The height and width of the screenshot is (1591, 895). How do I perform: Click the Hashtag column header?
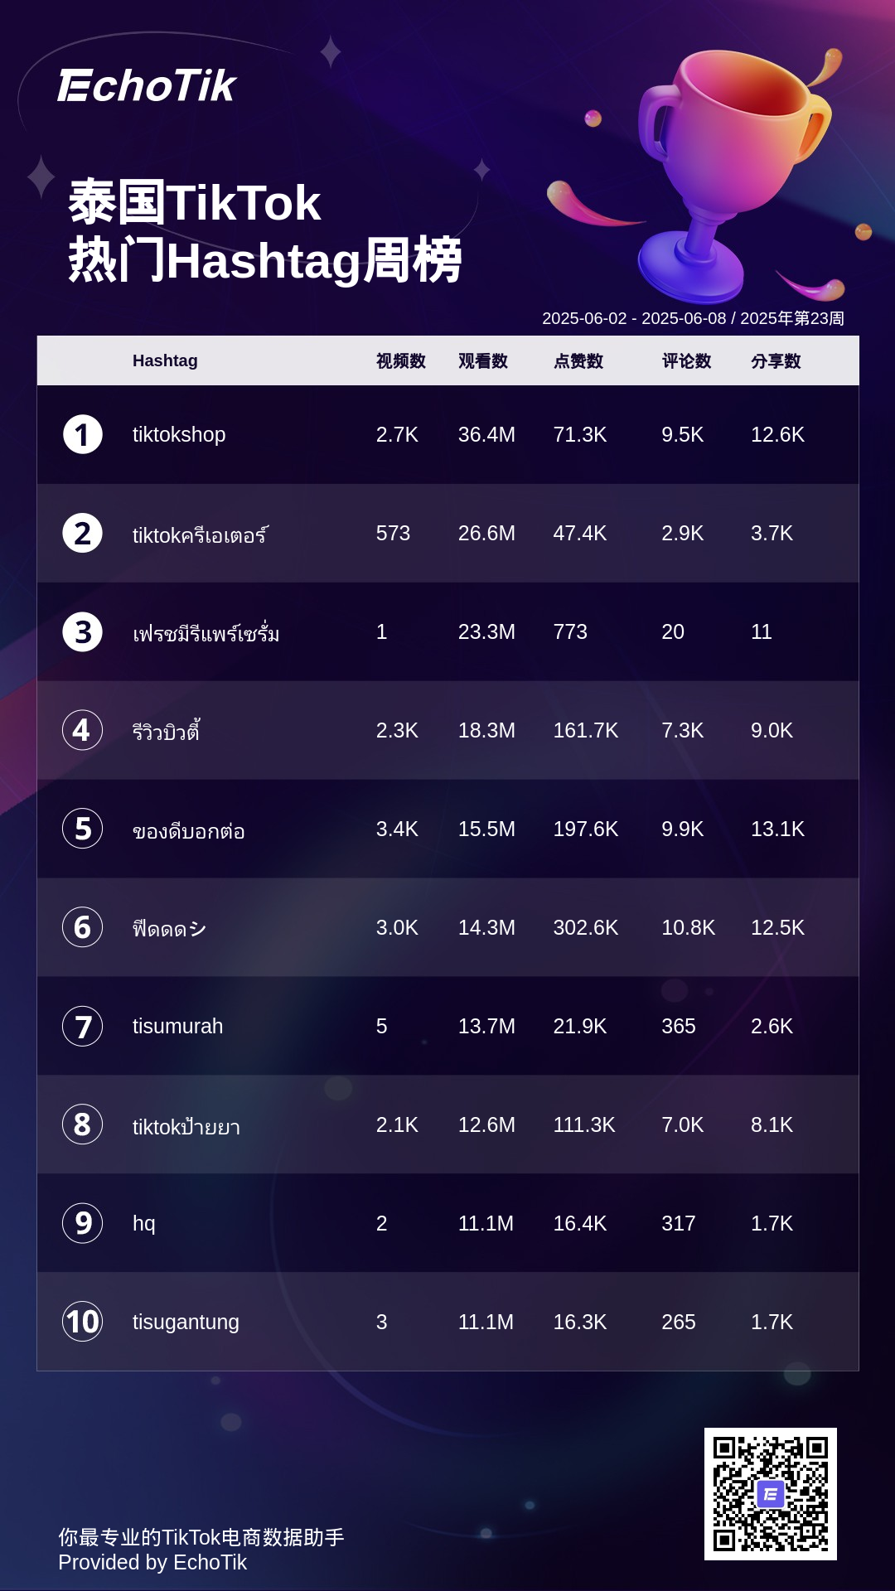(x=165, y=361)
